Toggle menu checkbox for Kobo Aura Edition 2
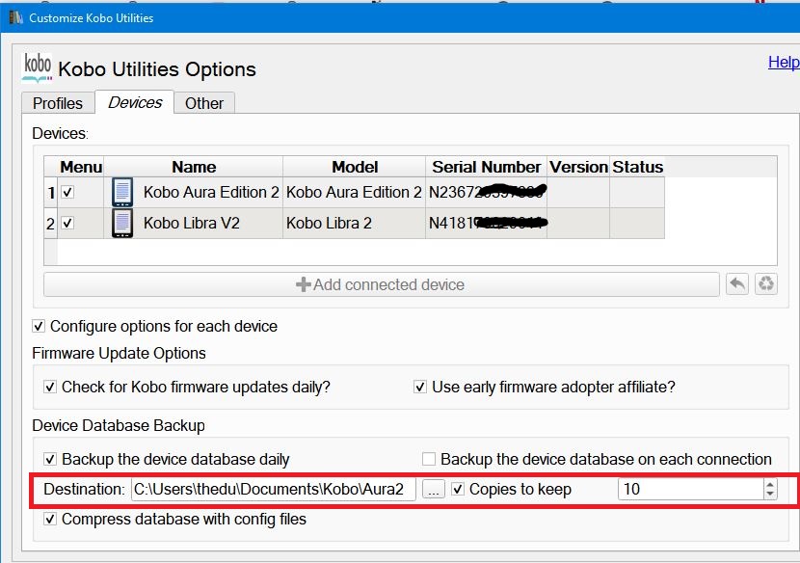 [x=67, y=192]
